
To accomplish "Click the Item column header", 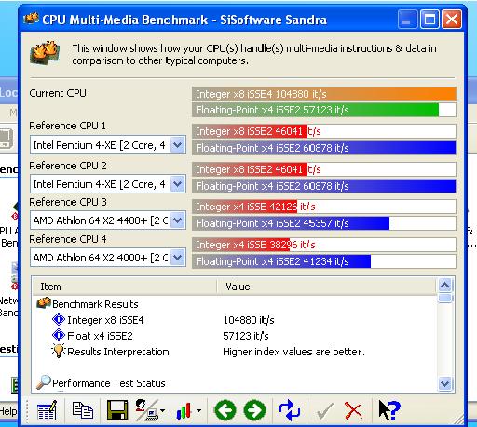I will (x=124, y=287).
